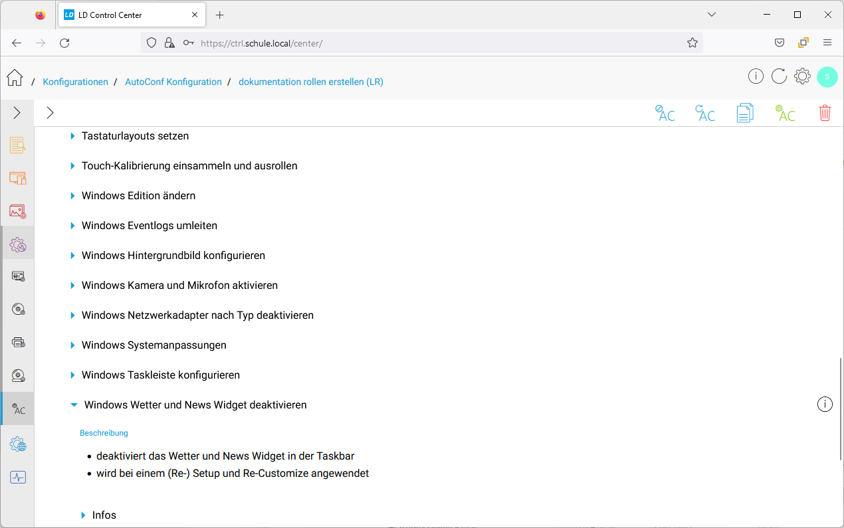Click the Beschreibung label
Image resolution: width=844 pixels, height=528 pixels.
point(104,433)
